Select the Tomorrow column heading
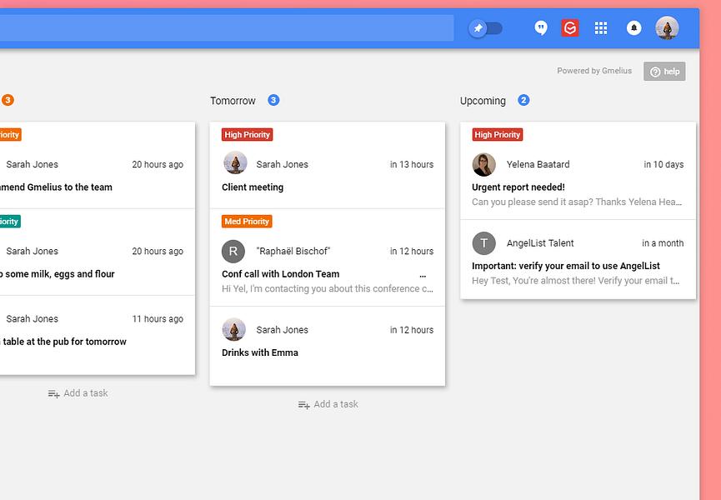Screen dimensions: 721x500 [x=233, y=101]
